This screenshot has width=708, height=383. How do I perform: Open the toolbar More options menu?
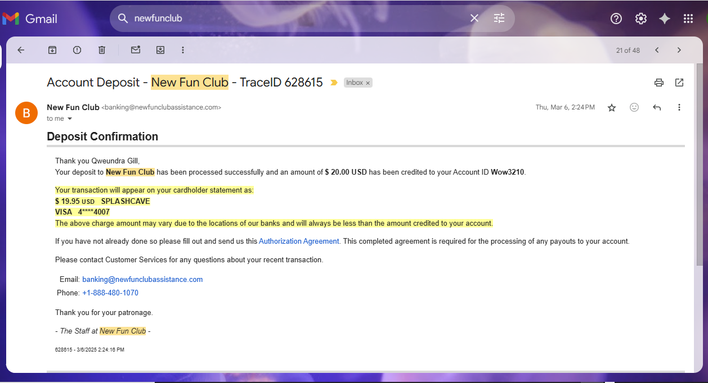(183, 50)
